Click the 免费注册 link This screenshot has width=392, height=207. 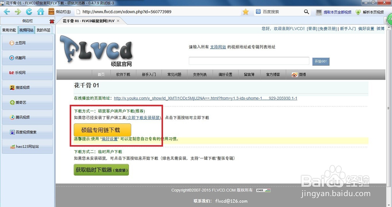tap(327, 29)
